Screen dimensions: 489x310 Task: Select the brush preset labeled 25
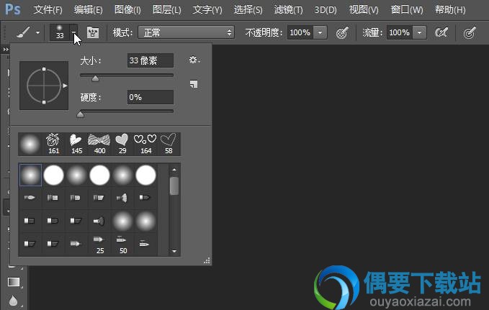[99, 245]
